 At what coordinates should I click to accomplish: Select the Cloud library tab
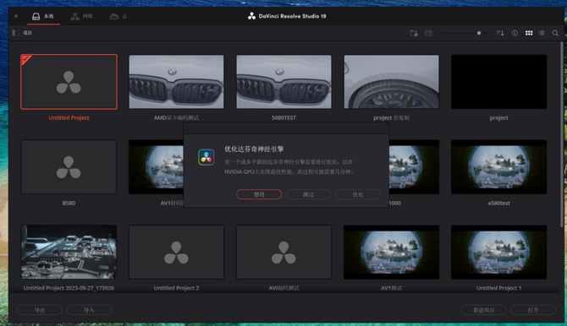[118, 16]
